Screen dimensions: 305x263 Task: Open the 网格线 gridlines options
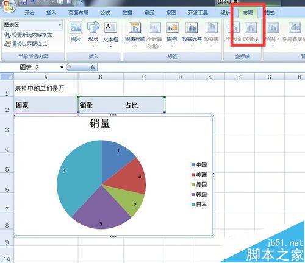click(251, 32)
